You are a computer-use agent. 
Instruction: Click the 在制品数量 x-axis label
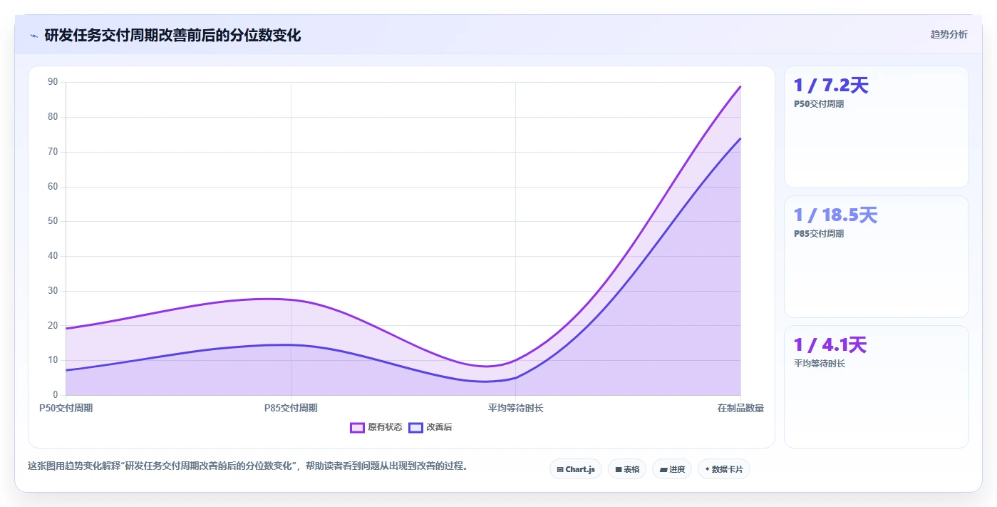pos(740,408)
